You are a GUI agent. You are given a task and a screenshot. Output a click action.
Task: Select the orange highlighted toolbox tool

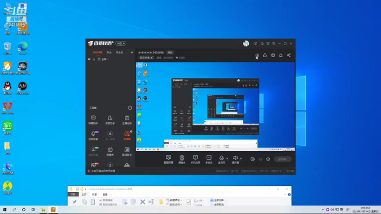coord(127,136)
